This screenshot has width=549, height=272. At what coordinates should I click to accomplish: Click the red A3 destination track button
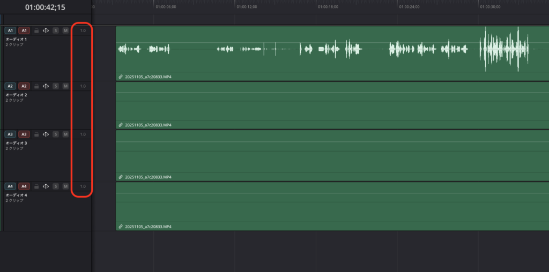(x=24, y=134)
